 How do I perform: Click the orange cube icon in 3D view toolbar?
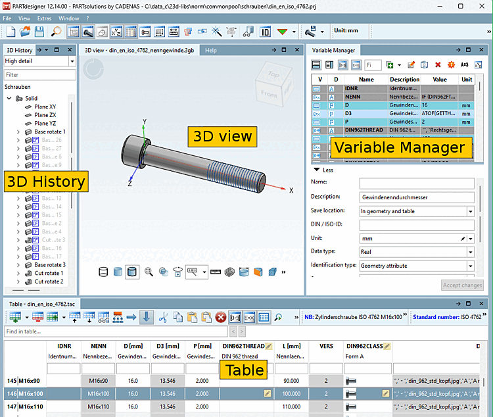(x=258, y=272)
